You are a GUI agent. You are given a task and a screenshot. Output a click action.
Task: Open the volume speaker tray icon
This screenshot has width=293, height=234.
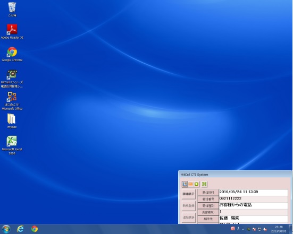[265, 229]
